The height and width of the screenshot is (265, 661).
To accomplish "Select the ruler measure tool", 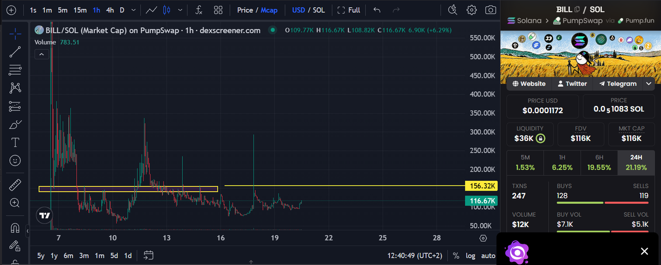I will pyautogui.click(x=15, y=184).
